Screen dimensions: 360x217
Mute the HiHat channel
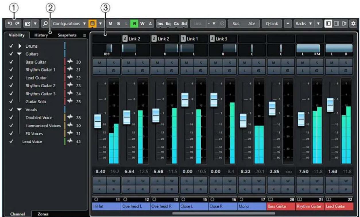(x=100, y=63)
